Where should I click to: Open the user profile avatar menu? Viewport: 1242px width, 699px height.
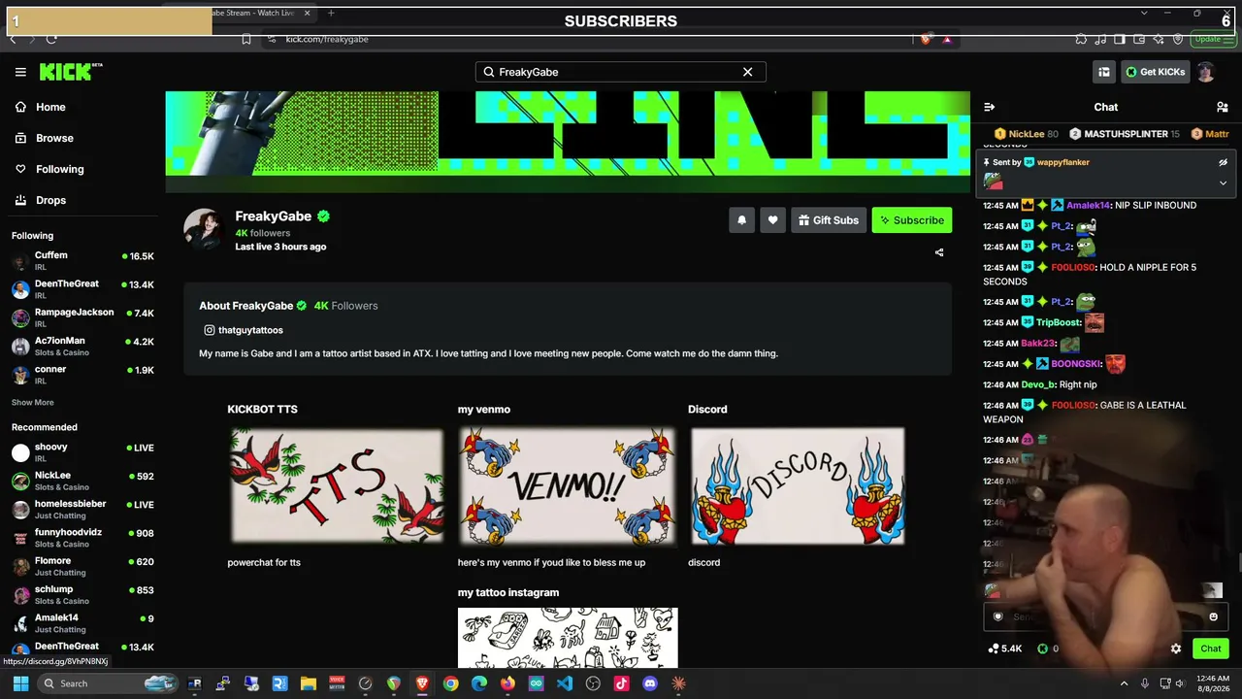(1206, 72)
